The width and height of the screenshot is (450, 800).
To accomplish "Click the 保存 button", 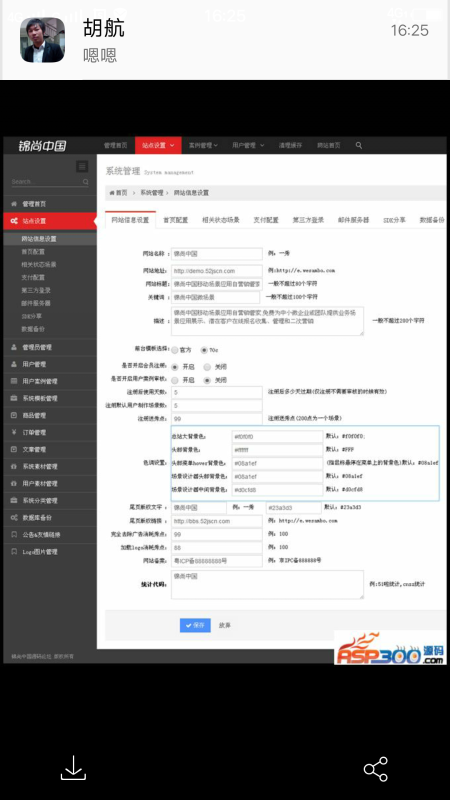I will 195,625.
